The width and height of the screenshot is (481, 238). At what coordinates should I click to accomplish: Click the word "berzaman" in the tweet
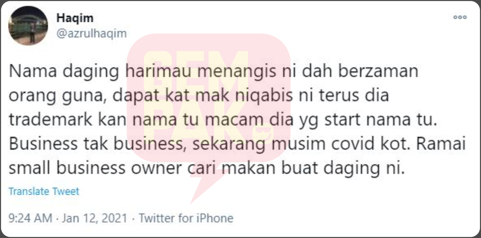(378, 71)
